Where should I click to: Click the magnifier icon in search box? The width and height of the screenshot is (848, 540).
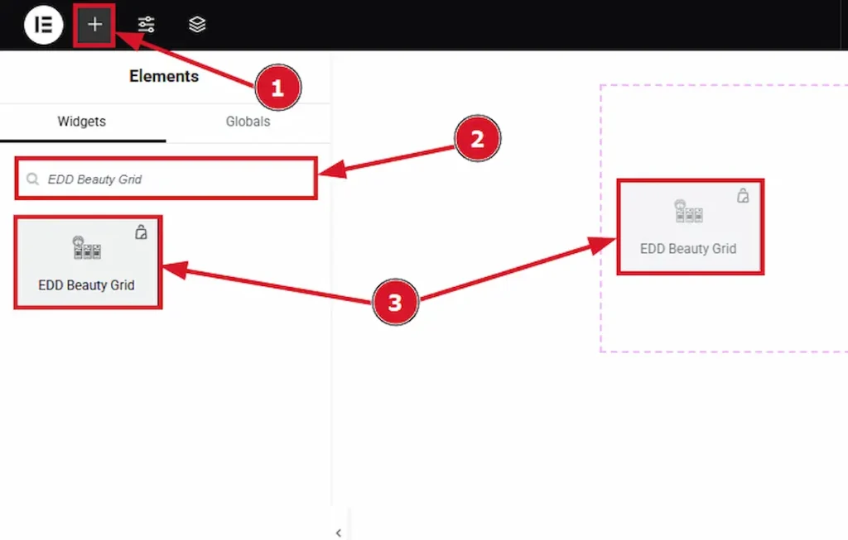pyautogui.click(x=33, y=179)
